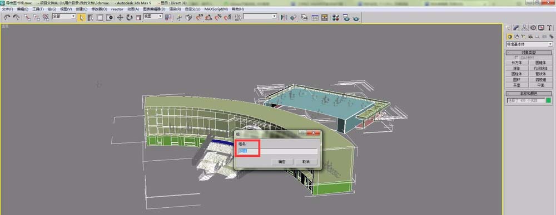Switch to Motion command panel tab
This screenshot has width=556, height=215.
[x=533, y=28]
